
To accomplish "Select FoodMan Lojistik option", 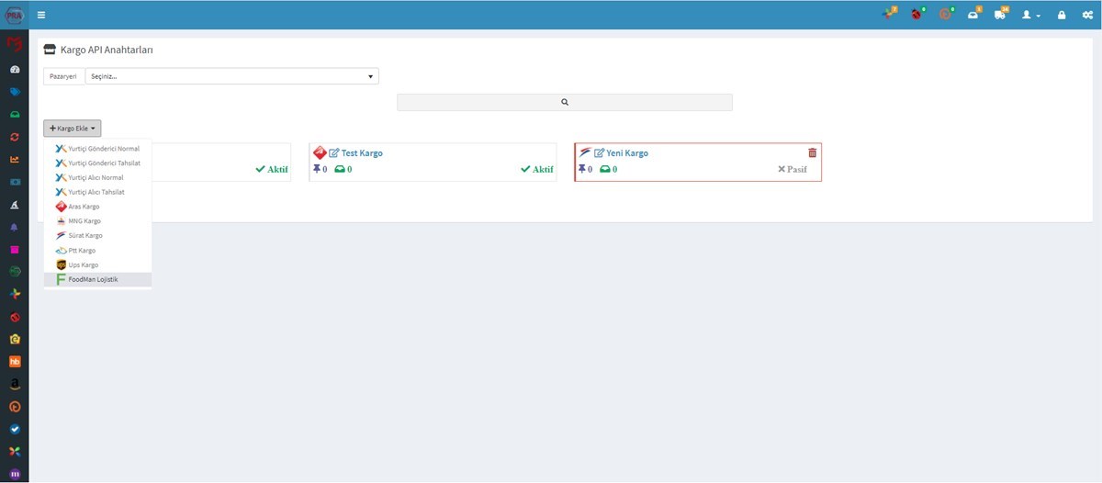I will coord(97,279).
